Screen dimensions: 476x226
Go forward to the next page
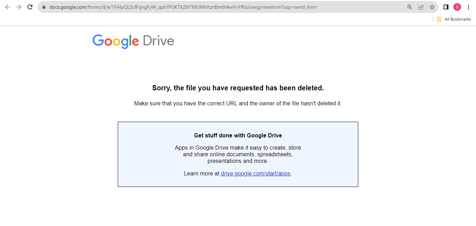[19, 7]
